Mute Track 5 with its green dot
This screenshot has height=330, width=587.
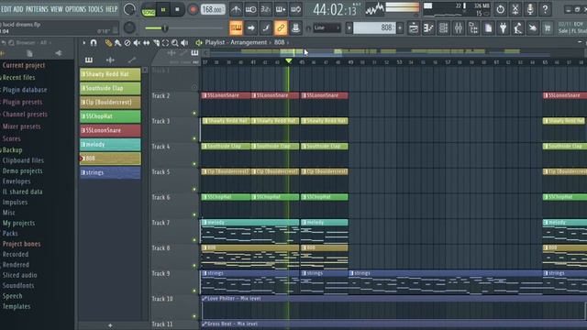[194, 190]
